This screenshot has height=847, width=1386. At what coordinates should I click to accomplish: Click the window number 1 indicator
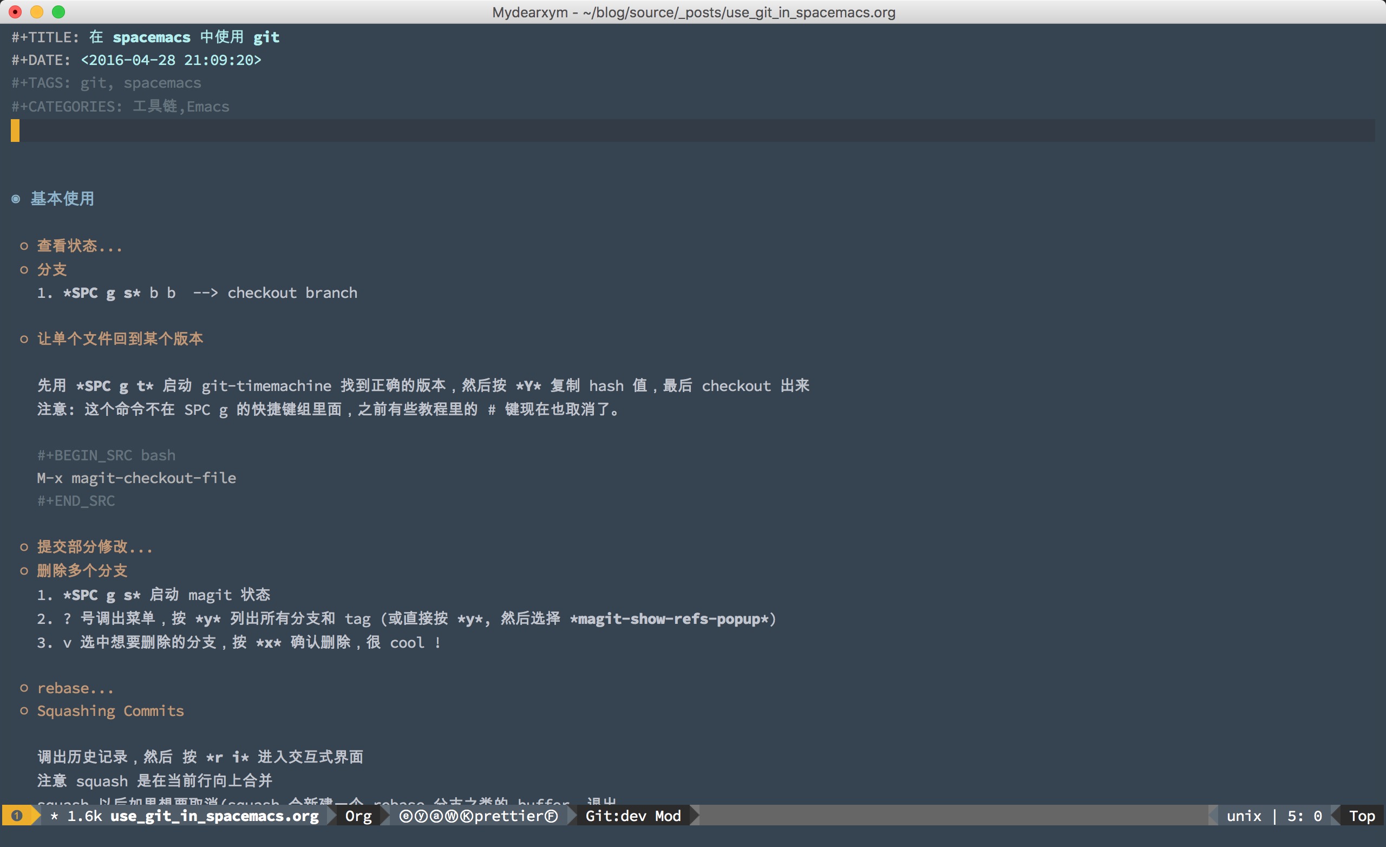pyautogui.click(x=17, y=816)
